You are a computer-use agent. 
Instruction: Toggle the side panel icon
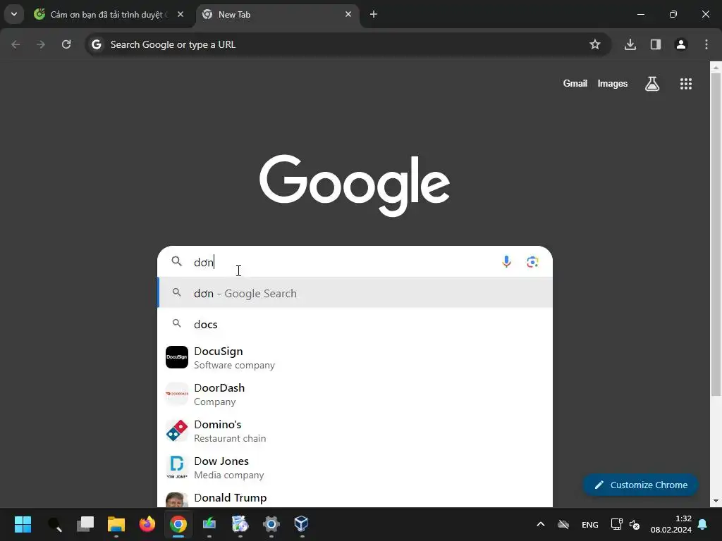tap(656, 44)
